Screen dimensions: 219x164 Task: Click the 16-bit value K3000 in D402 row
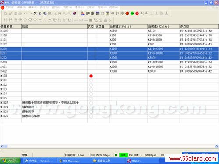point(113,71)
